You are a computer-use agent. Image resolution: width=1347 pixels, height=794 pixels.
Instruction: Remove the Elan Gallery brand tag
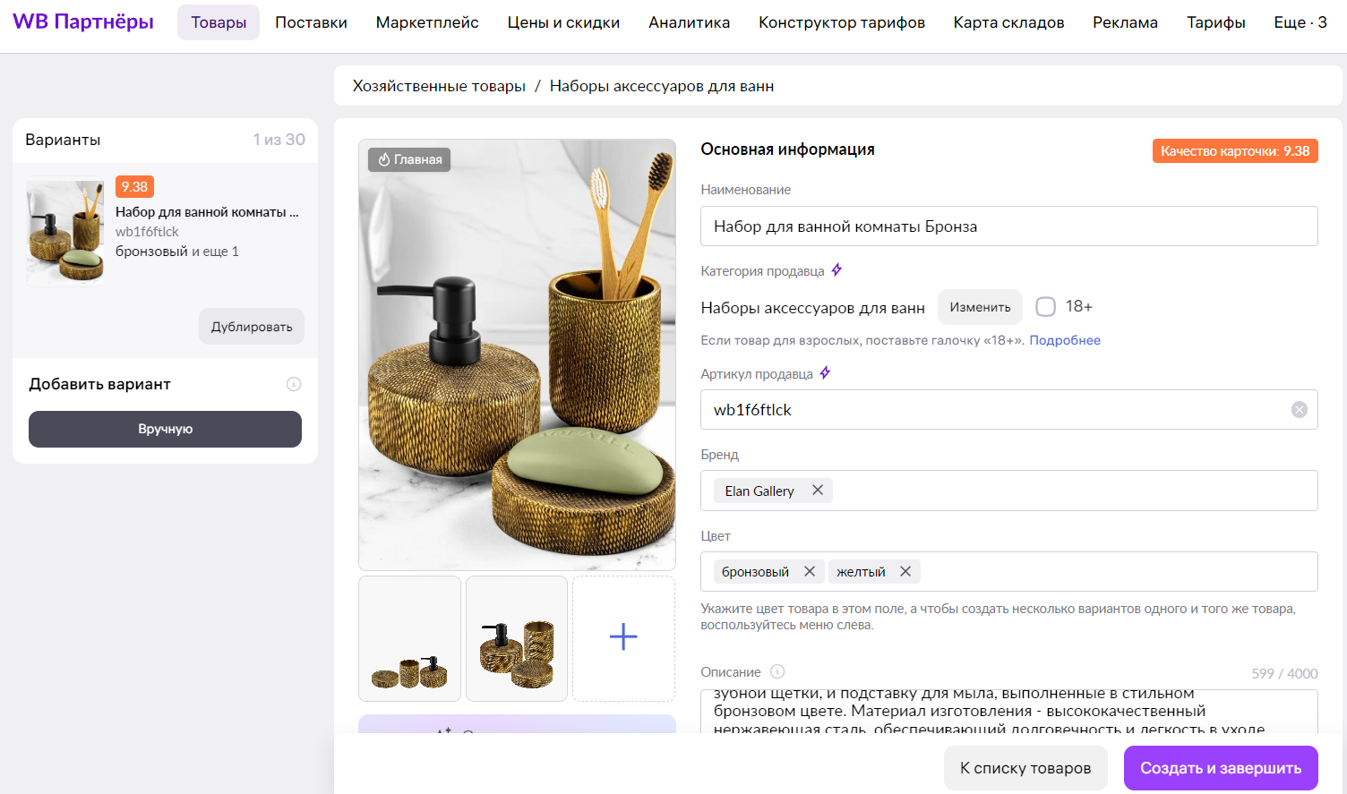click(817, 490)
